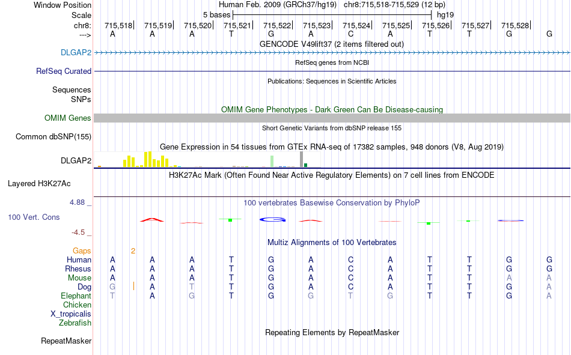
Task: Click the Rhesus species label
Action: tap(78, 269)
